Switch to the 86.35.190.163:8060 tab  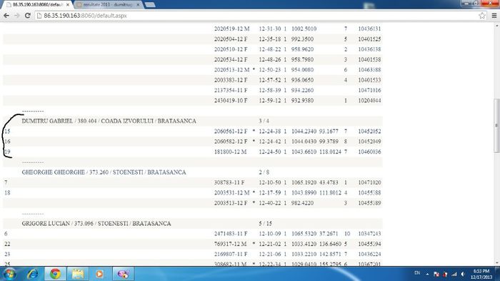(38, 5)
